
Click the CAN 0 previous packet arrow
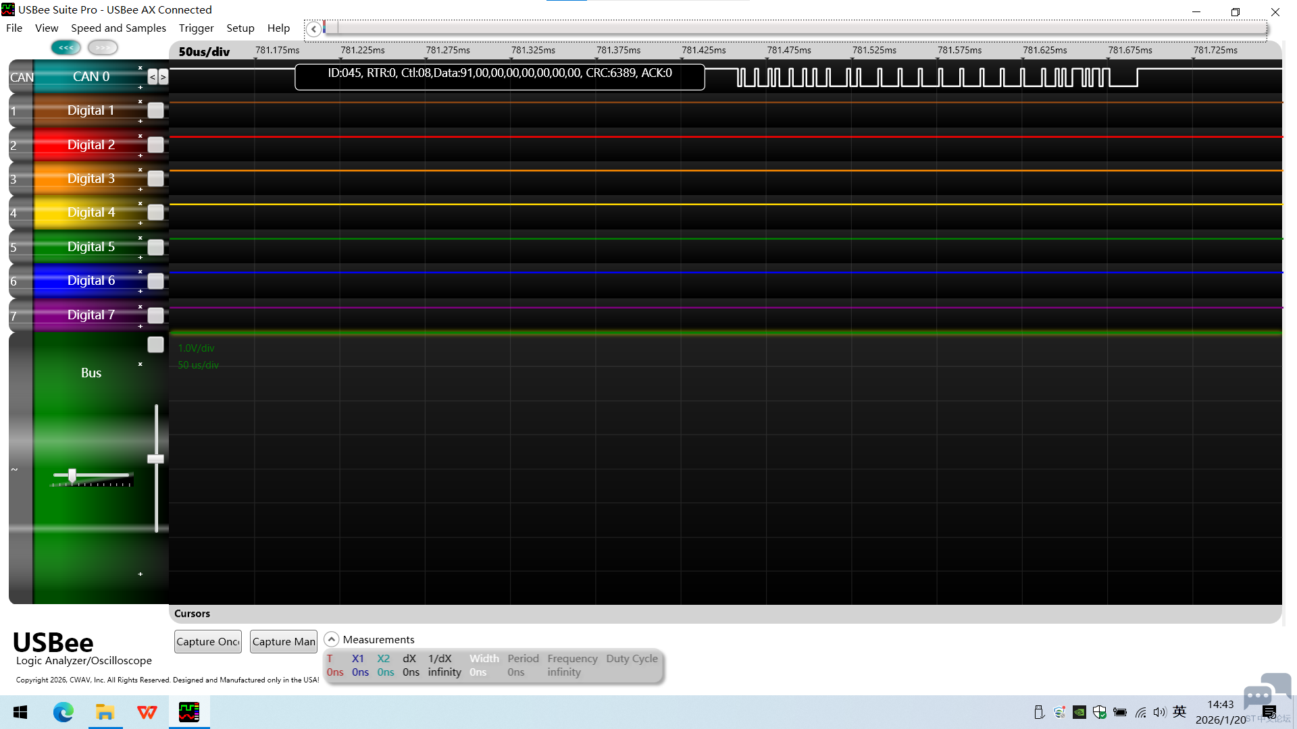click(x=153, y=77)
